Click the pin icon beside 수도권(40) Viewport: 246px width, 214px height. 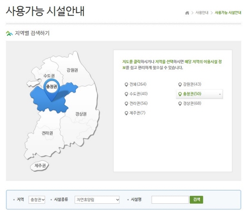coord(126,94)
